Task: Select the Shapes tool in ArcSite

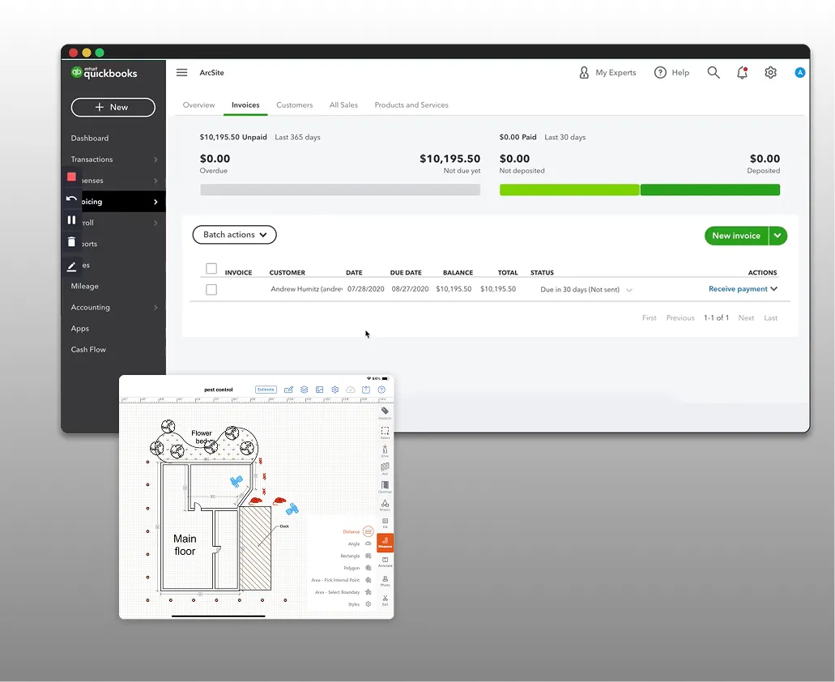Action: pos(385,505)
